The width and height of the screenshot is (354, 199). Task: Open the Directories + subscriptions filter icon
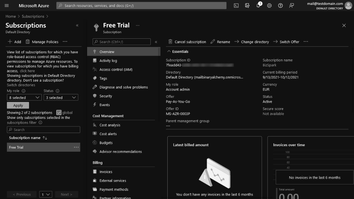(247, 6)
